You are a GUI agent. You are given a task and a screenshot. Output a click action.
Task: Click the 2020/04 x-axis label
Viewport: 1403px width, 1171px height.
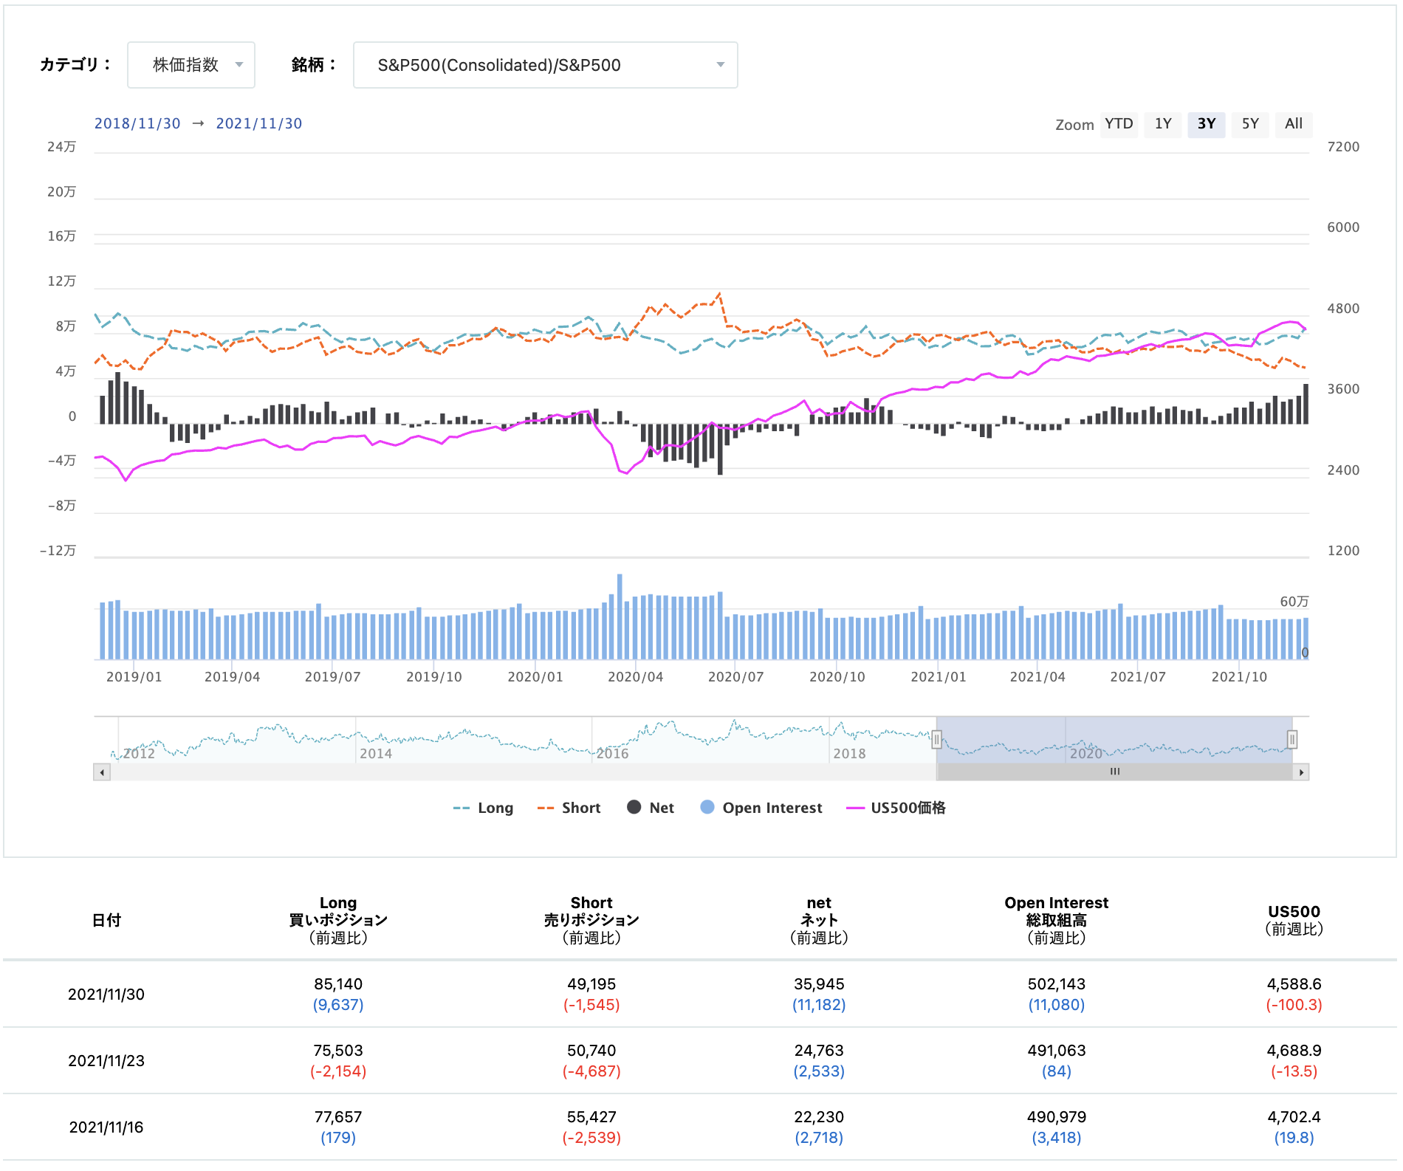pyautogui.click(x=636, y=677)
